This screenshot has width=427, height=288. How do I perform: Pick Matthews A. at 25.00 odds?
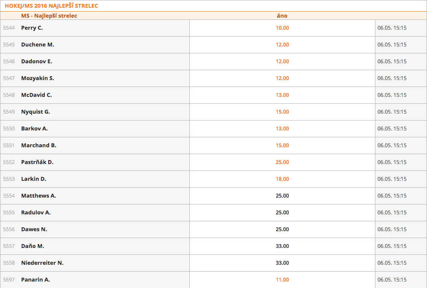click(x=282, y=196)
